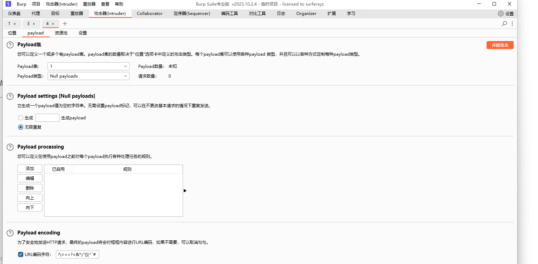Open help icon for Payload encoding section

pos(10,233)
